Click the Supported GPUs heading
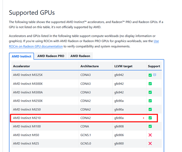This screenshot has width=182, height=152. pos(32,13)
